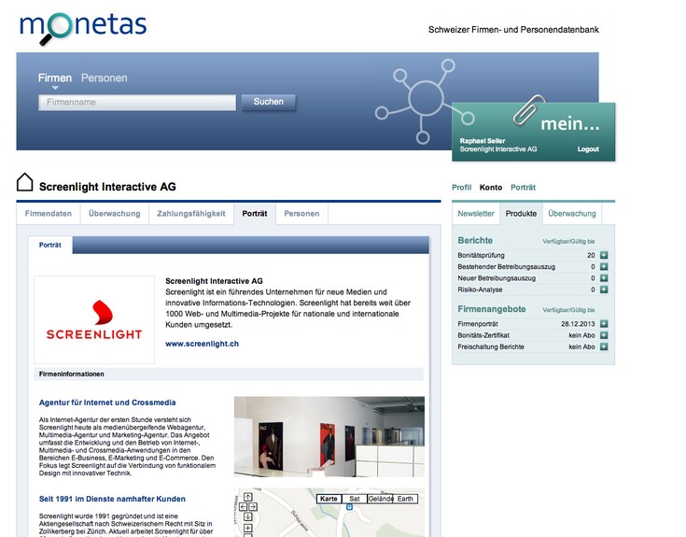Pan the map right with the arrow

253,507
